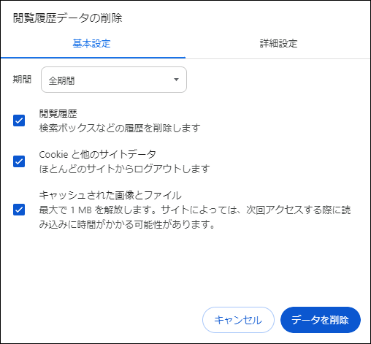The image size is (371, 344).
Task: Switch to the 詳細設定 tab
Action: (x=278, y=44)
